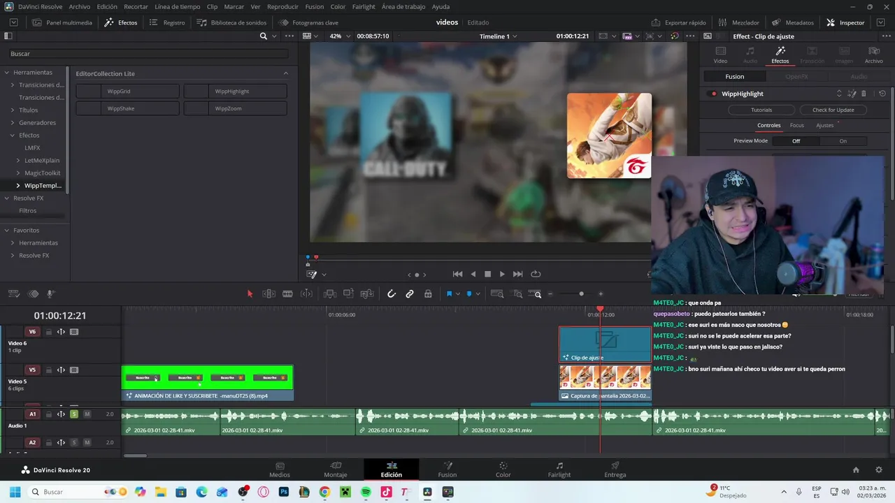This screenshot has height=503, width=895.
Task: Click the Tutorials button in Inspector
Action: [x=761, y=110]
